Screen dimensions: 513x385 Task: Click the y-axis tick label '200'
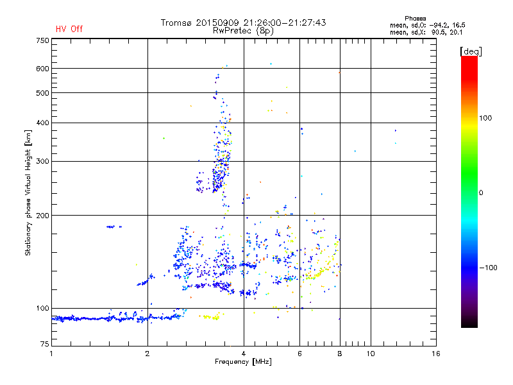(x=42, y=216)
